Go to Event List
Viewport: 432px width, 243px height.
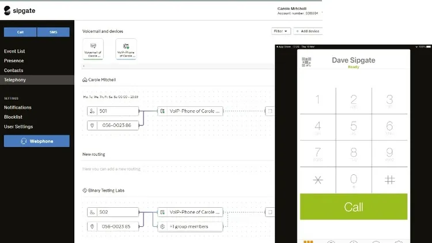(x=14, y=51)
